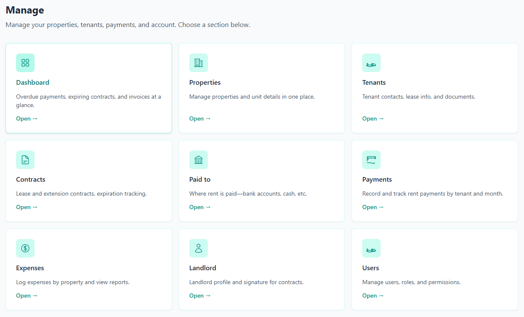Open the Properties section link

tap(200, 118)
